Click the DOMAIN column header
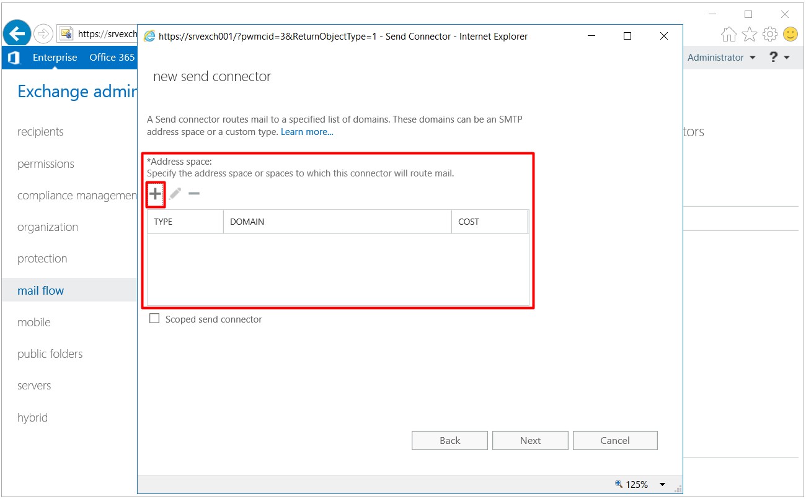Image resolution: width=806 pixels, height=499 pixels. [x=337, y=222]
